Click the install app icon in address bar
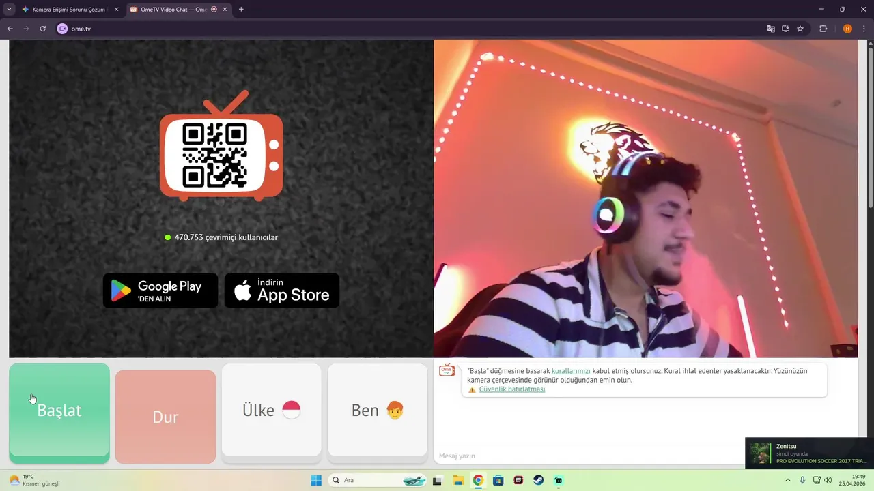The width and height of the screenshot is (874, 491). 786,29
